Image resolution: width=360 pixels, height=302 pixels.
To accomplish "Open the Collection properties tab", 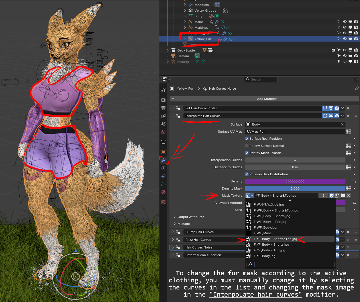I will [x=163, y=142].
